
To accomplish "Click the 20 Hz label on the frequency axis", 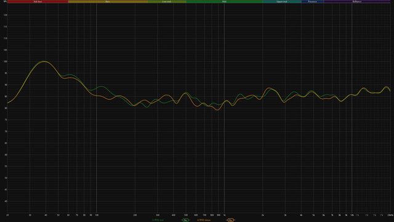I will (x=7, y=215).
